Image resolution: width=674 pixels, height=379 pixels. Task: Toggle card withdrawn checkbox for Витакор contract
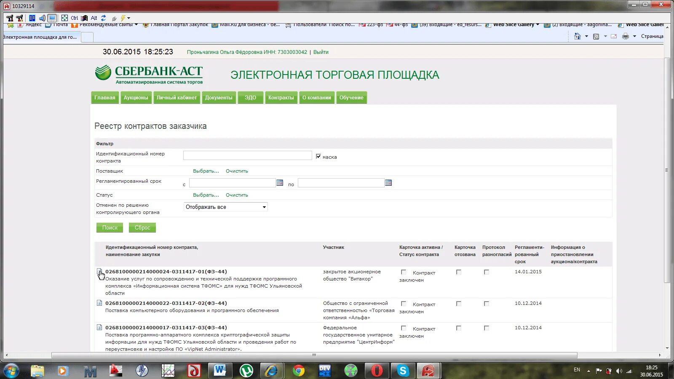[459, 272]
